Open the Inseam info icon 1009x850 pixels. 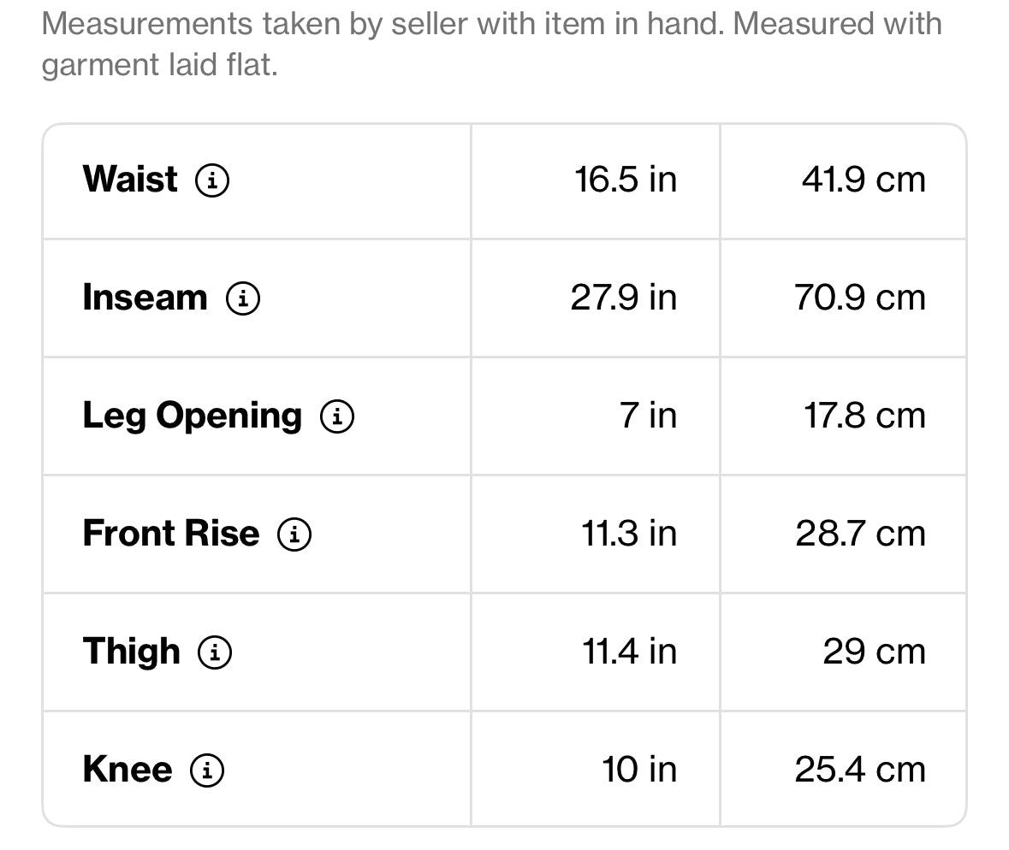tap(242, 298)
